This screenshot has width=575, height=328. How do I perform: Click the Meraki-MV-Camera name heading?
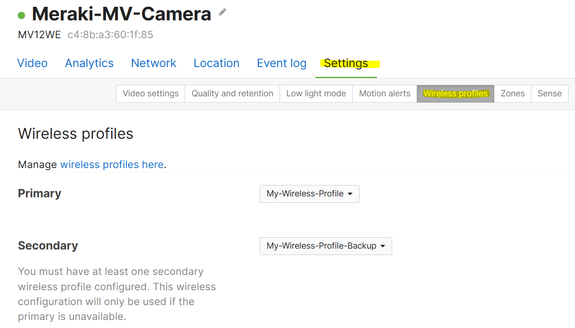[x=121, y=14]
